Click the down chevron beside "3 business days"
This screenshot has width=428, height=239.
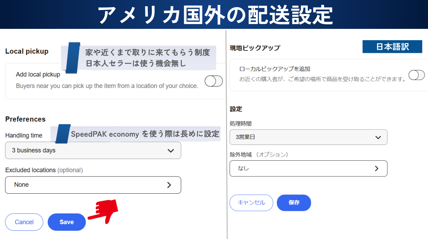[170, 150]
